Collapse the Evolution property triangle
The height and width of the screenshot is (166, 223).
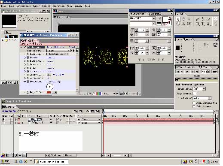click(24, 81)
